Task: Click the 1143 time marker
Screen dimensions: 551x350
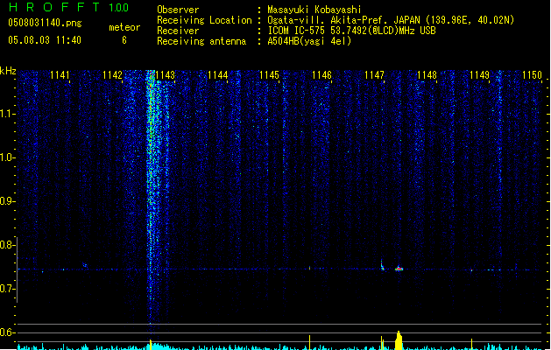Action: 166,75
